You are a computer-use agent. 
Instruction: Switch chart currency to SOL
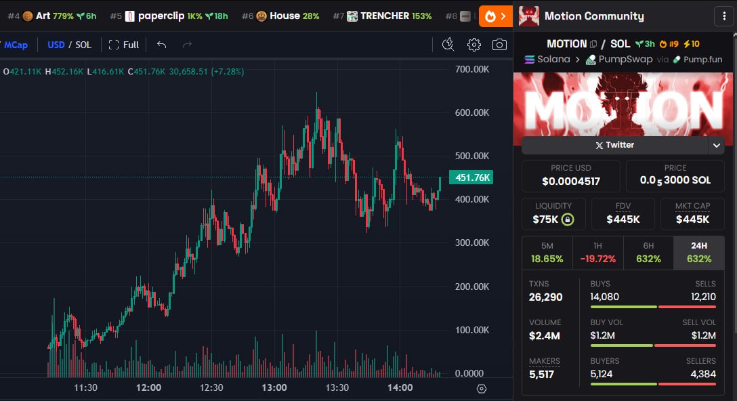click(x=83, y=45)
